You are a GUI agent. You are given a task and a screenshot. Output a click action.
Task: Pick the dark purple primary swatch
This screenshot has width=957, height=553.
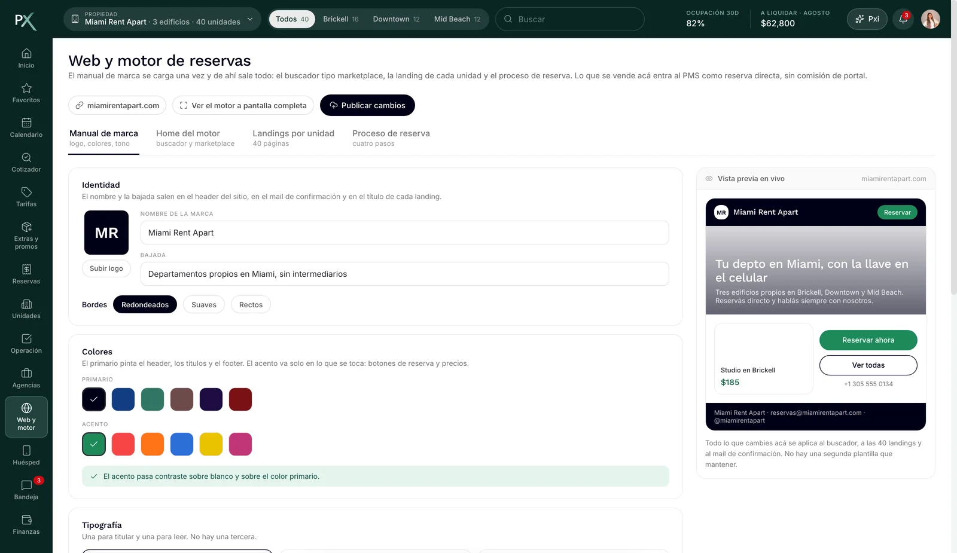(211, 399)
